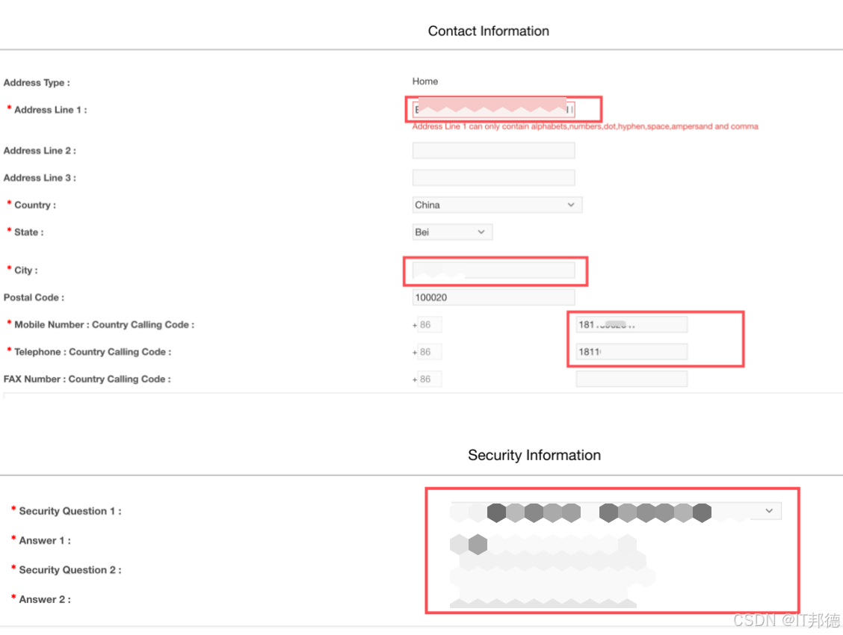This screenshot has width=843, height=635.
Task: Click the red Address Line 1 error message
Action: tap(585, 127)
